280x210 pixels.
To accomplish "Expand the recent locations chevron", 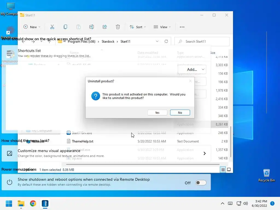I will (41, 42).
